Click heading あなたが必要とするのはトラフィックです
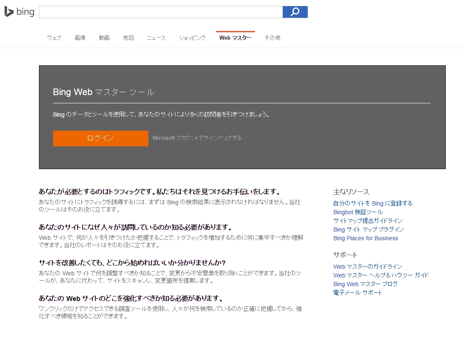Viewport: 464px width, 337px height. 160,192
